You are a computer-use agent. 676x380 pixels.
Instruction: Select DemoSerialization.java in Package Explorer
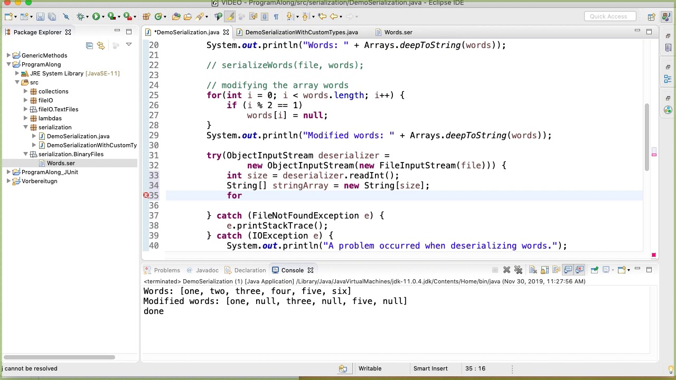[x=78, y=136]
